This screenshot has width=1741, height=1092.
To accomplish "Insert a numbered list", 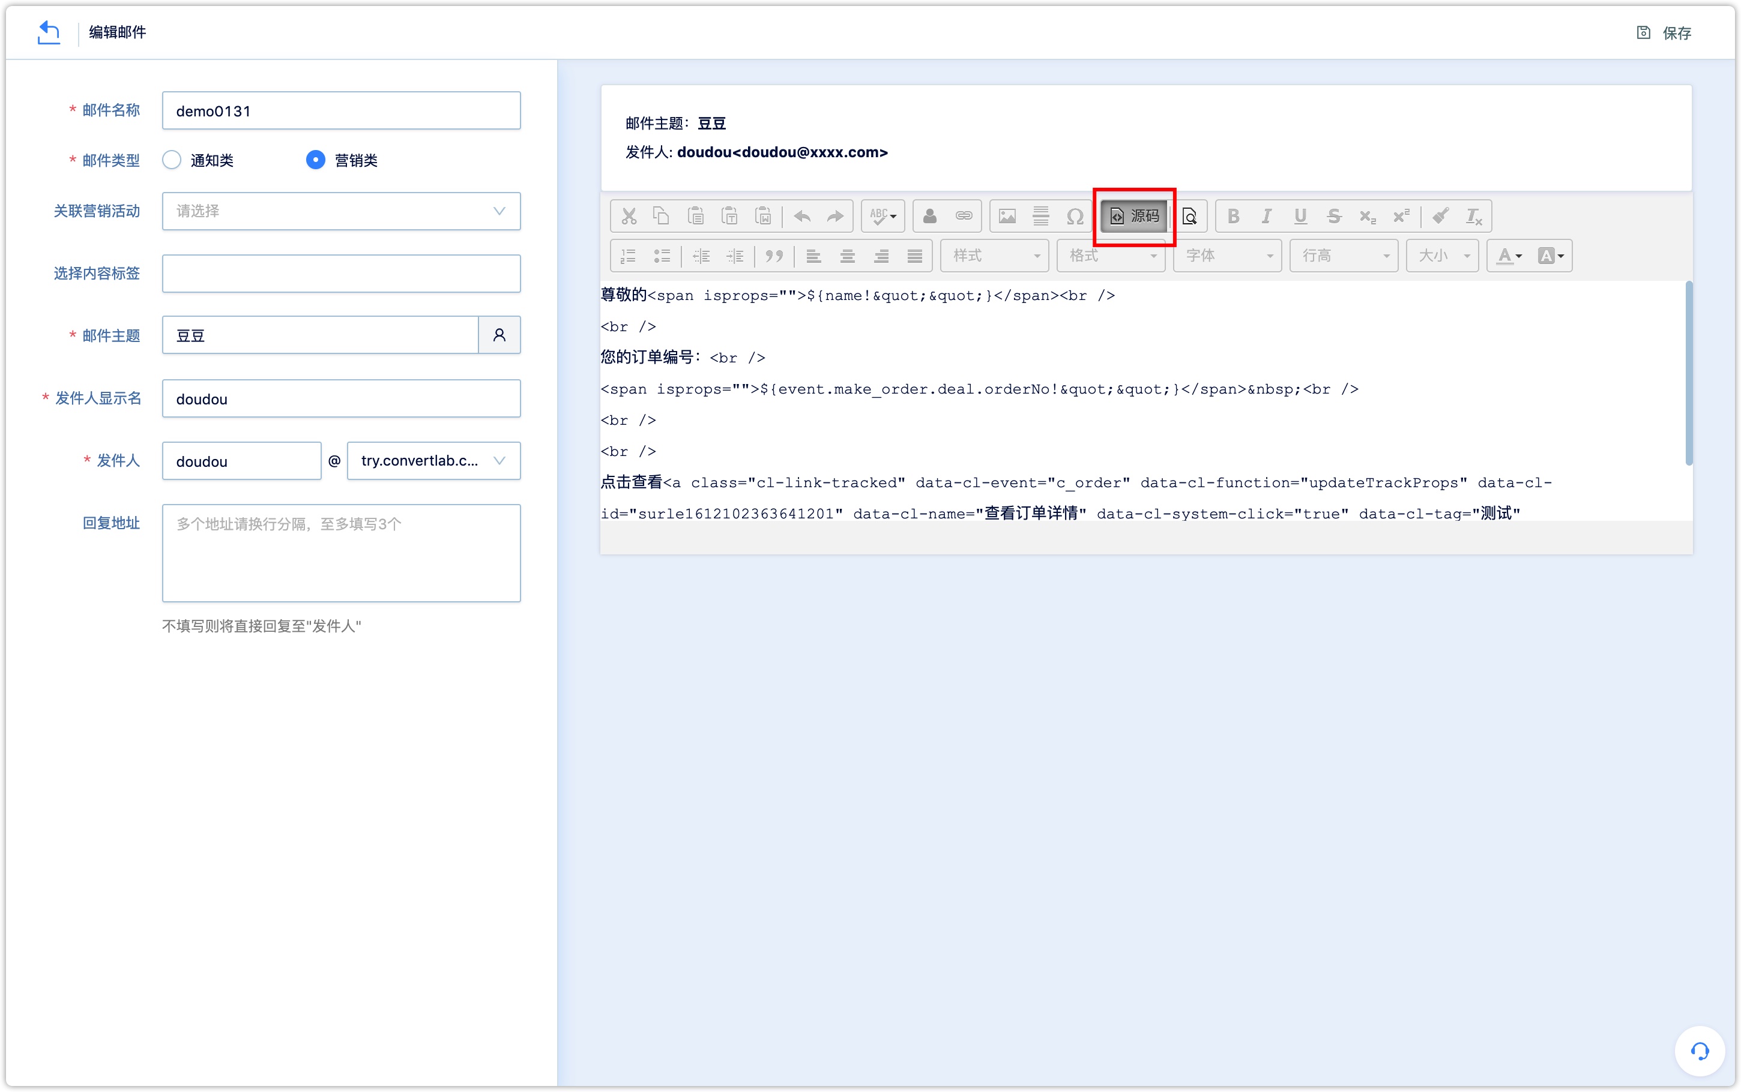I will pyautogui.click(x=629, y=256).
